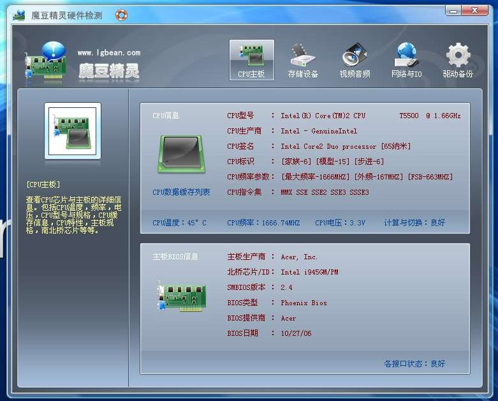Select the CPU主板 tab icon
This screenshot has width=498, height=401.
[251, 60]
